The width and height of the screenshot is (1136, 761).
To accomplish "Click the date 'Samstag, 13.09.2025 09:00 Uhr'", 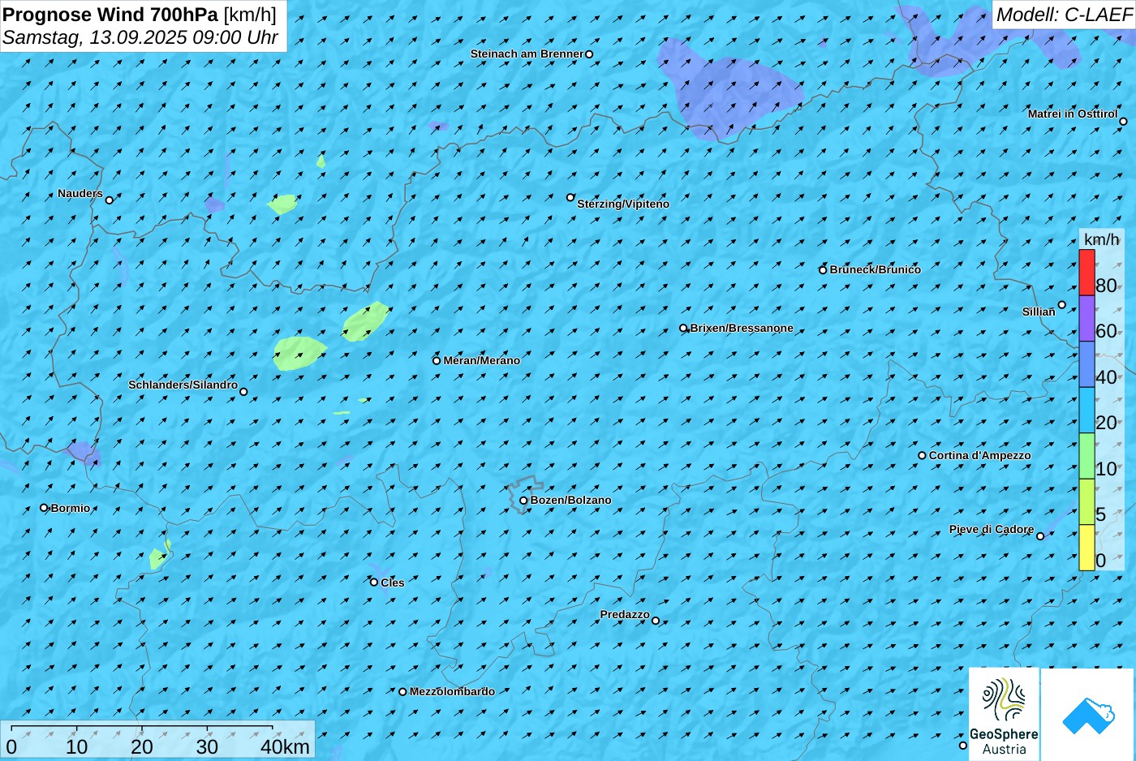I will point(140,37).
